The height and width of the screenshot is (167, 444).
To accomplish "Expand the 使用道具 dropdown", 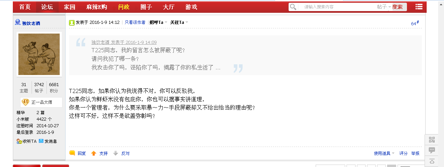I will coord(384,153).
